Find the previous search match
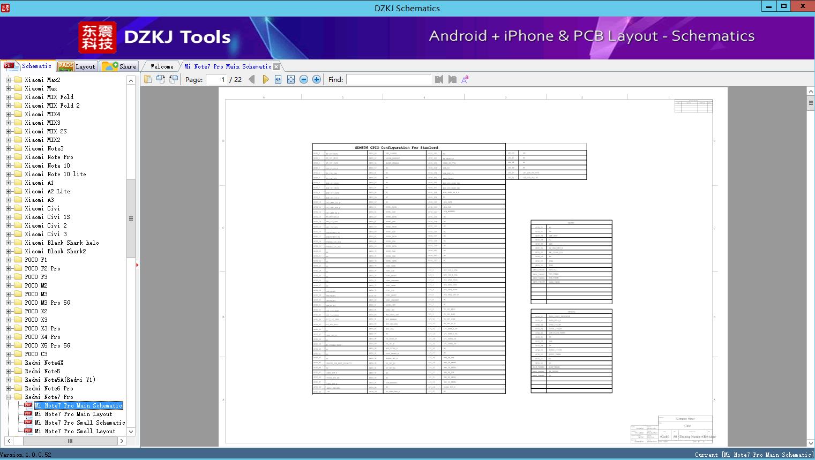 click(x=439, y=79)
